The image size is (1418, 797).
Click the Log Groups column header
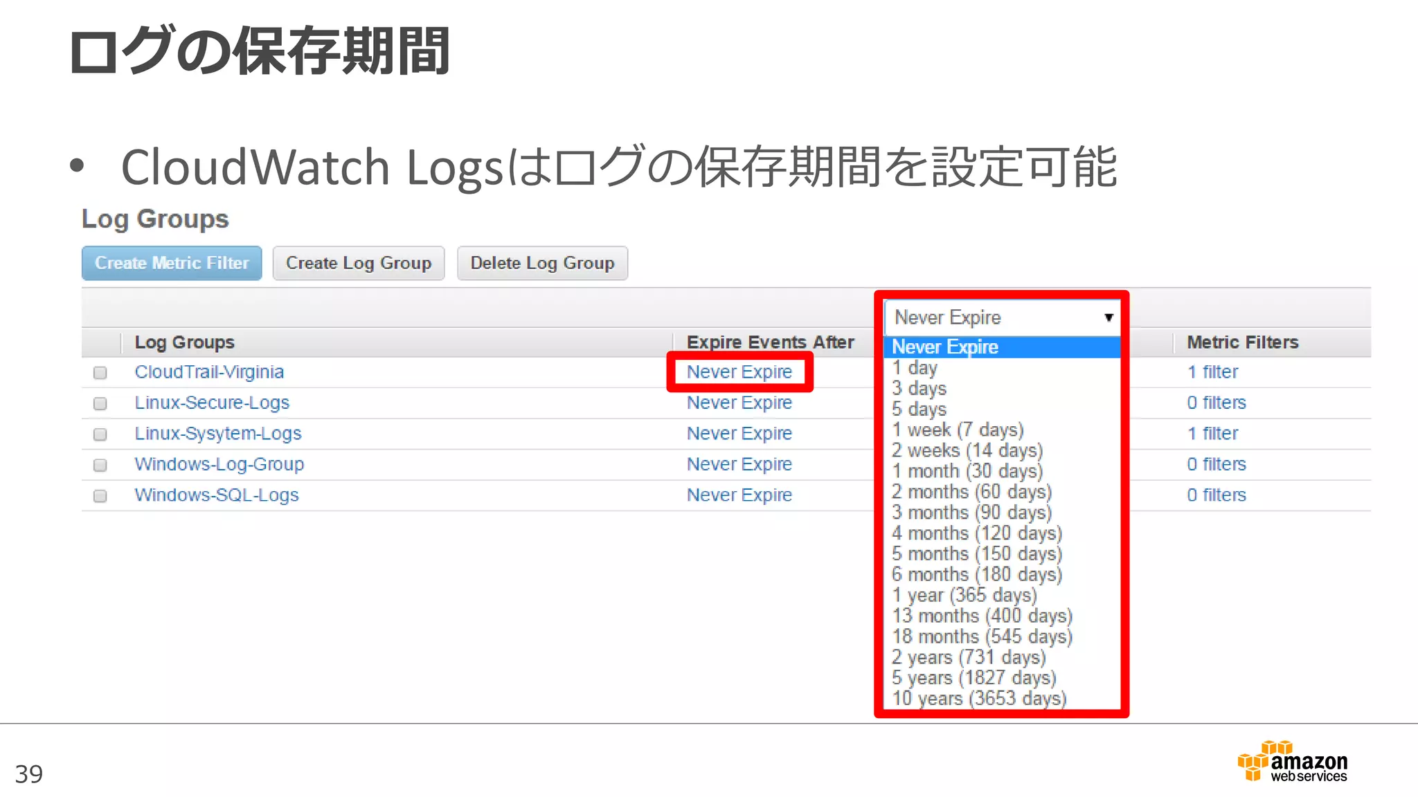185,342
